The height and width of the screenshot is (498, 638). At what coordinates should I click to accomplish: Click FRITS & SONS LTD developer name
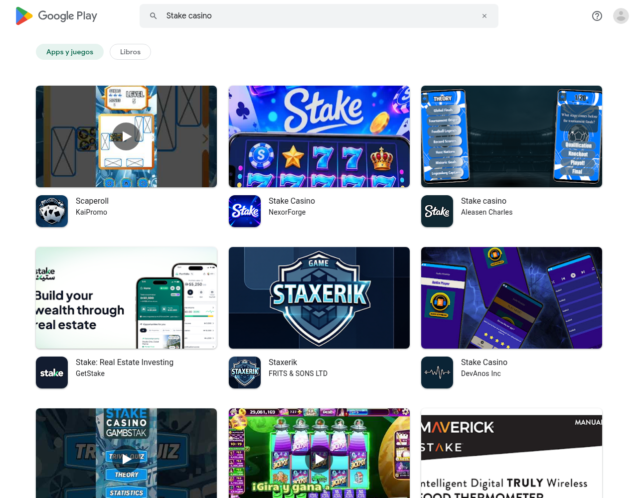tap(298, 373)
